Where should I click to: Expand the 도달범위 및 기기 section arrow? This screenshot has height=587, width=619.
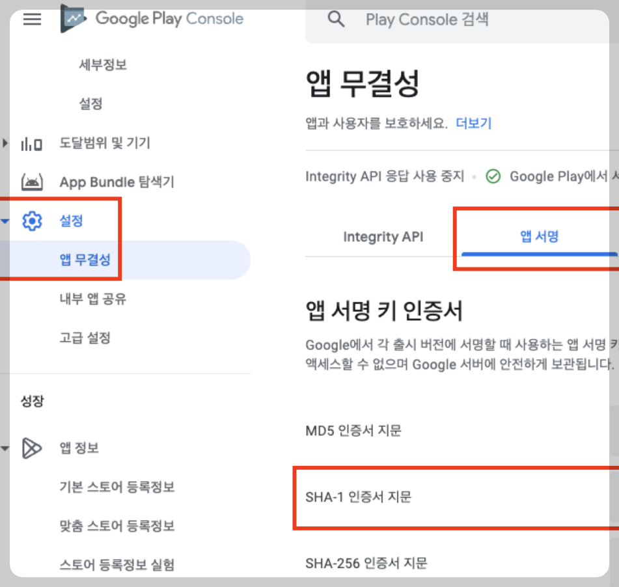click(5, 143)
